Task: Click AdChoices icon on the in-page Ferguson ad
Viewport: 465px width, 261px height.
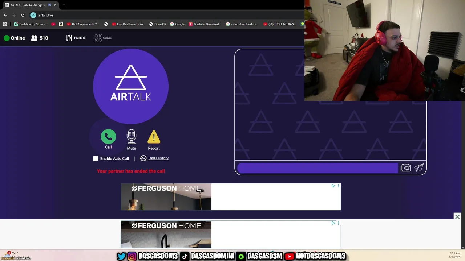Action: (x=333, y=186)
